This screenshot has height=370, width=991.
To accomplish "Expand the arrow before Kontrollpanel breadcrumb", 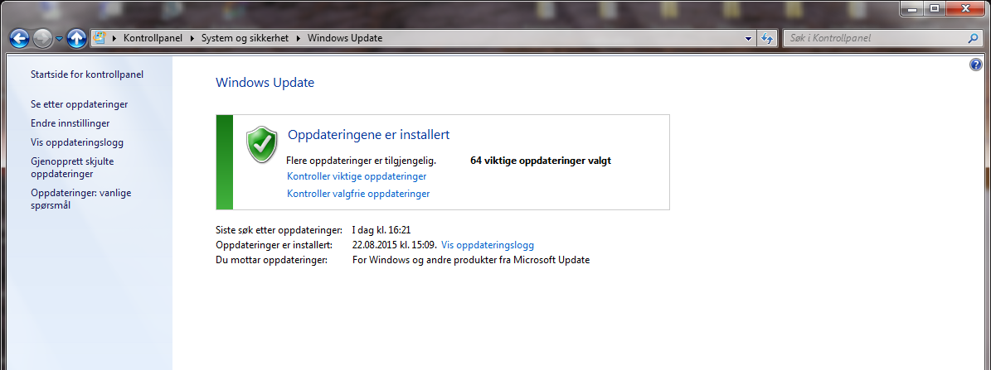I will (115, 38).
